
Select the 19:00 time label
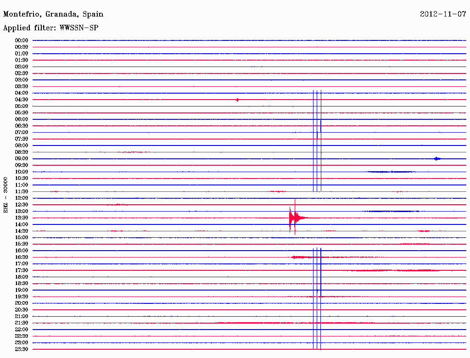22,290
